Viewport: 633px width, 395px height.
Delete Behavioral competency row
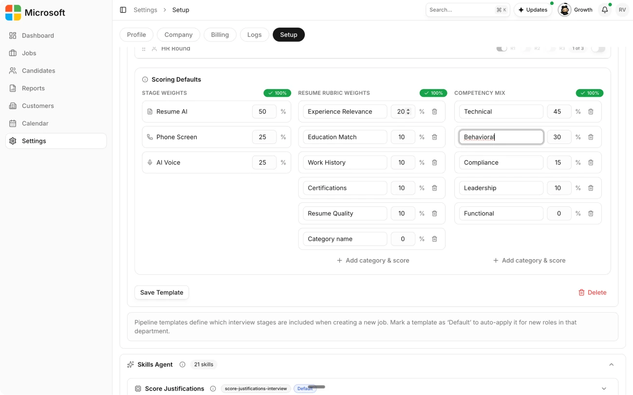click(591, 137)
